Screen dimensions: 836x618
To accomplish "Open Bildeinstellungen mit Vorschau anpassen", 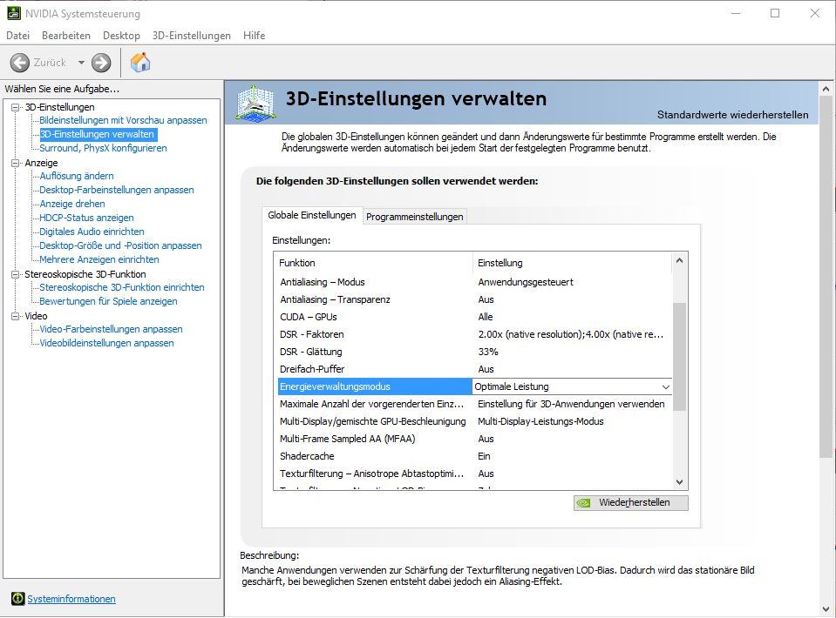I will [123, 120].
